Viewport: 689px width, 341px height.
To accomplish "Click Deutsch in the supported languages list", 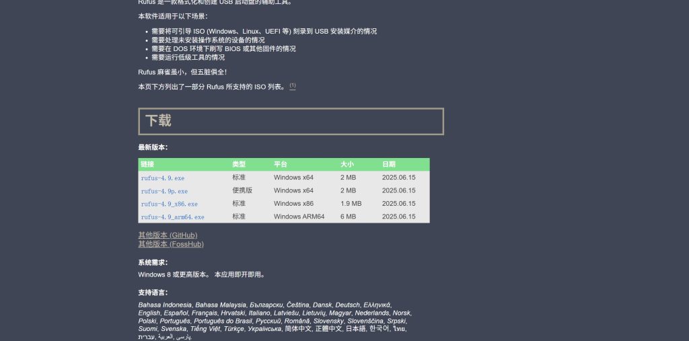I will pyautogui.click(x=348, y=305).
